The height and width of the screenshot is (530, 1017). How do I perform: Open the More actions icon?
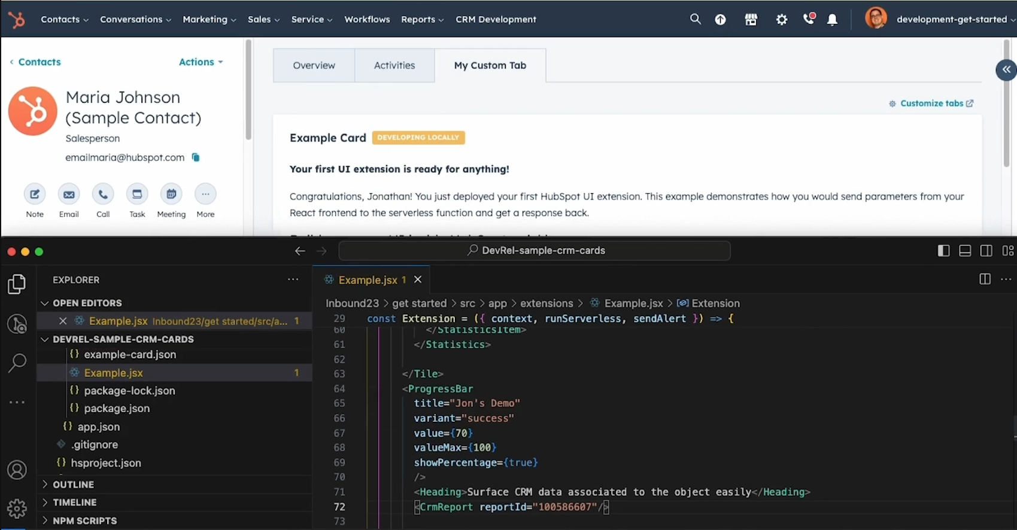tap(205, 194)
